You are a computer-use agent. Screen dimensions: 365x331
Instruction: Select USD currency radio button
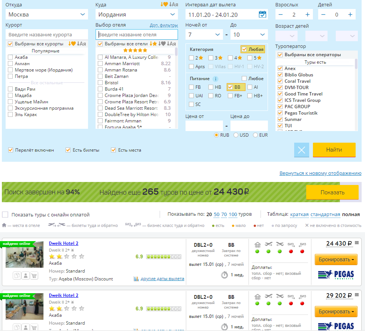click(236, 135)
